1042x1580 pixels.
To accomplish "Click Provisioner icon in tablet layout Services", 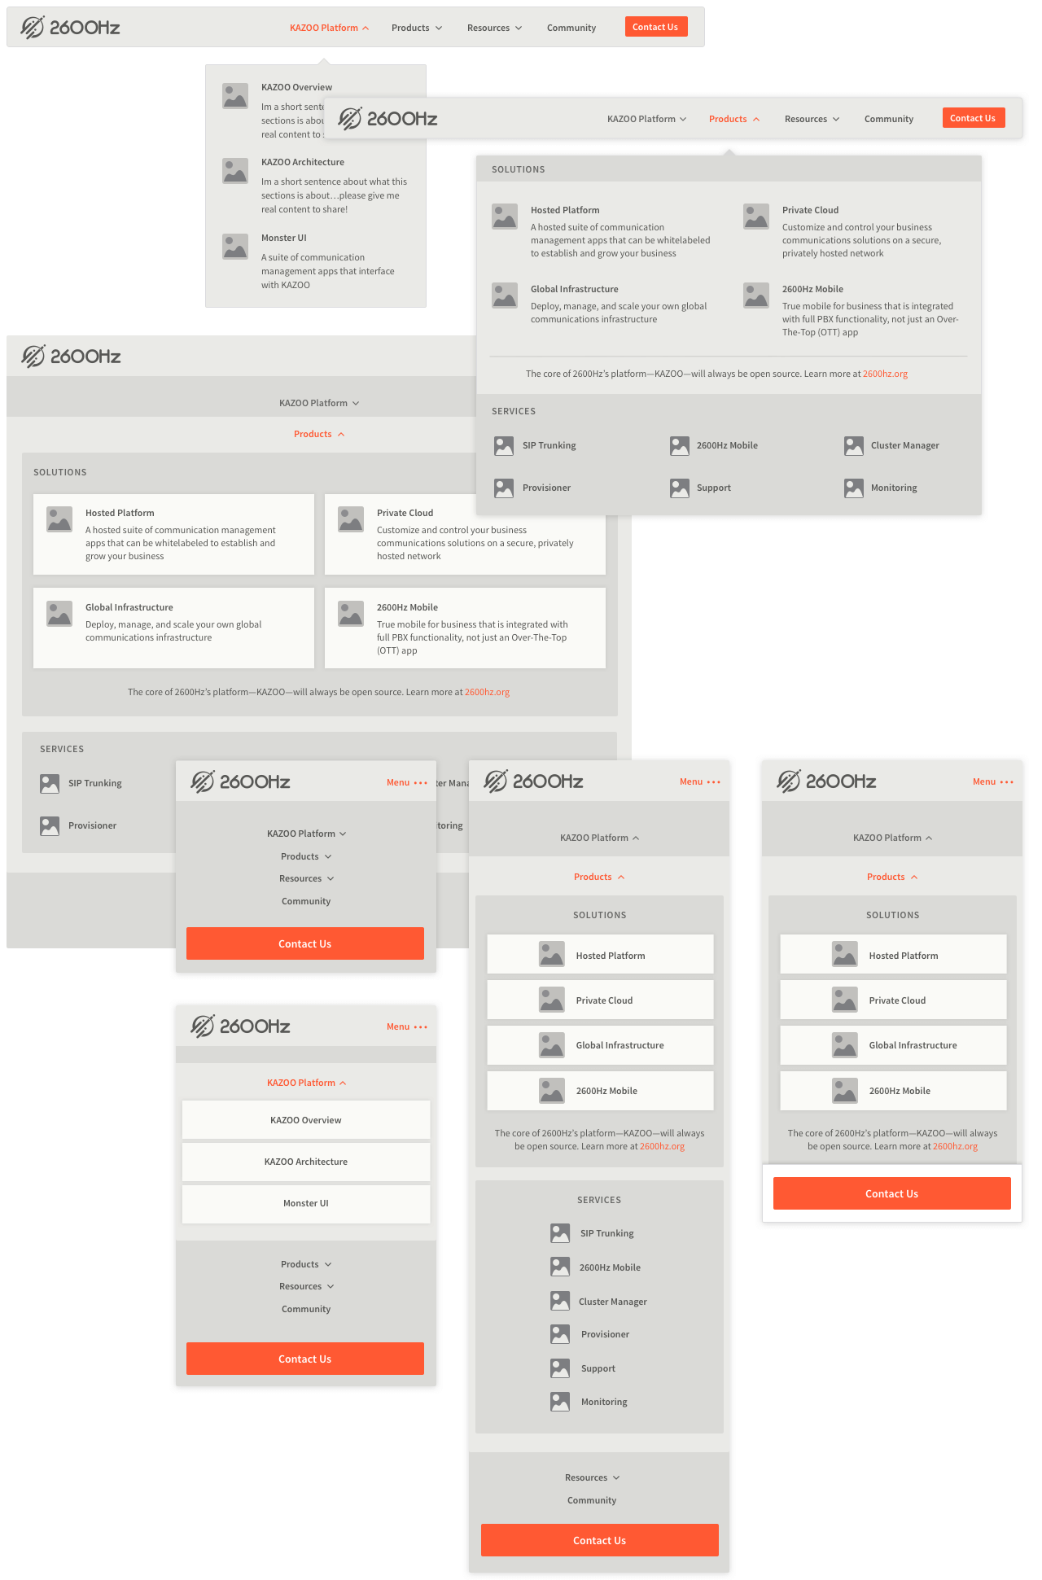I will 50,826.
